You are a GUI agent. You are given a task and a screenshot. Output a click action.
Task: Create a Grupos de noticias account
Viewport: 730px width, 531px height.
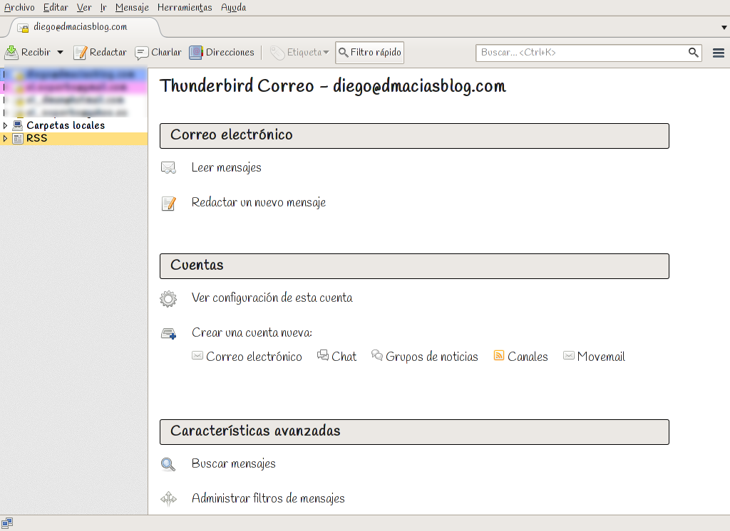click(x=431, y=357)
